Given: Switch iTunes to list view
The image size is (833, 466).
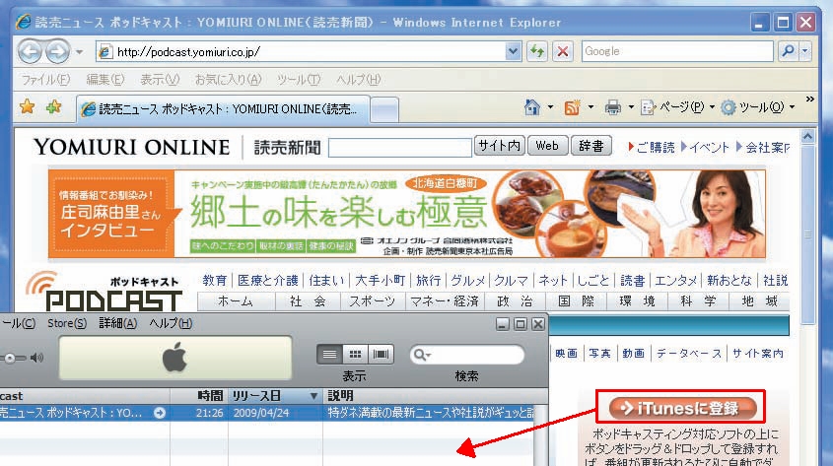Looking at the screenshot, I should pos(329,354).
